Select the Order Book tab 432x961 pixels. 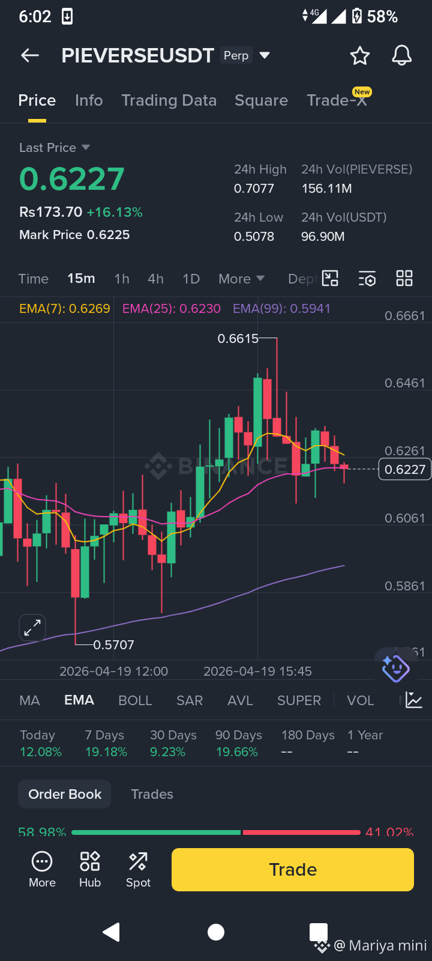click(x=65, y=794)
